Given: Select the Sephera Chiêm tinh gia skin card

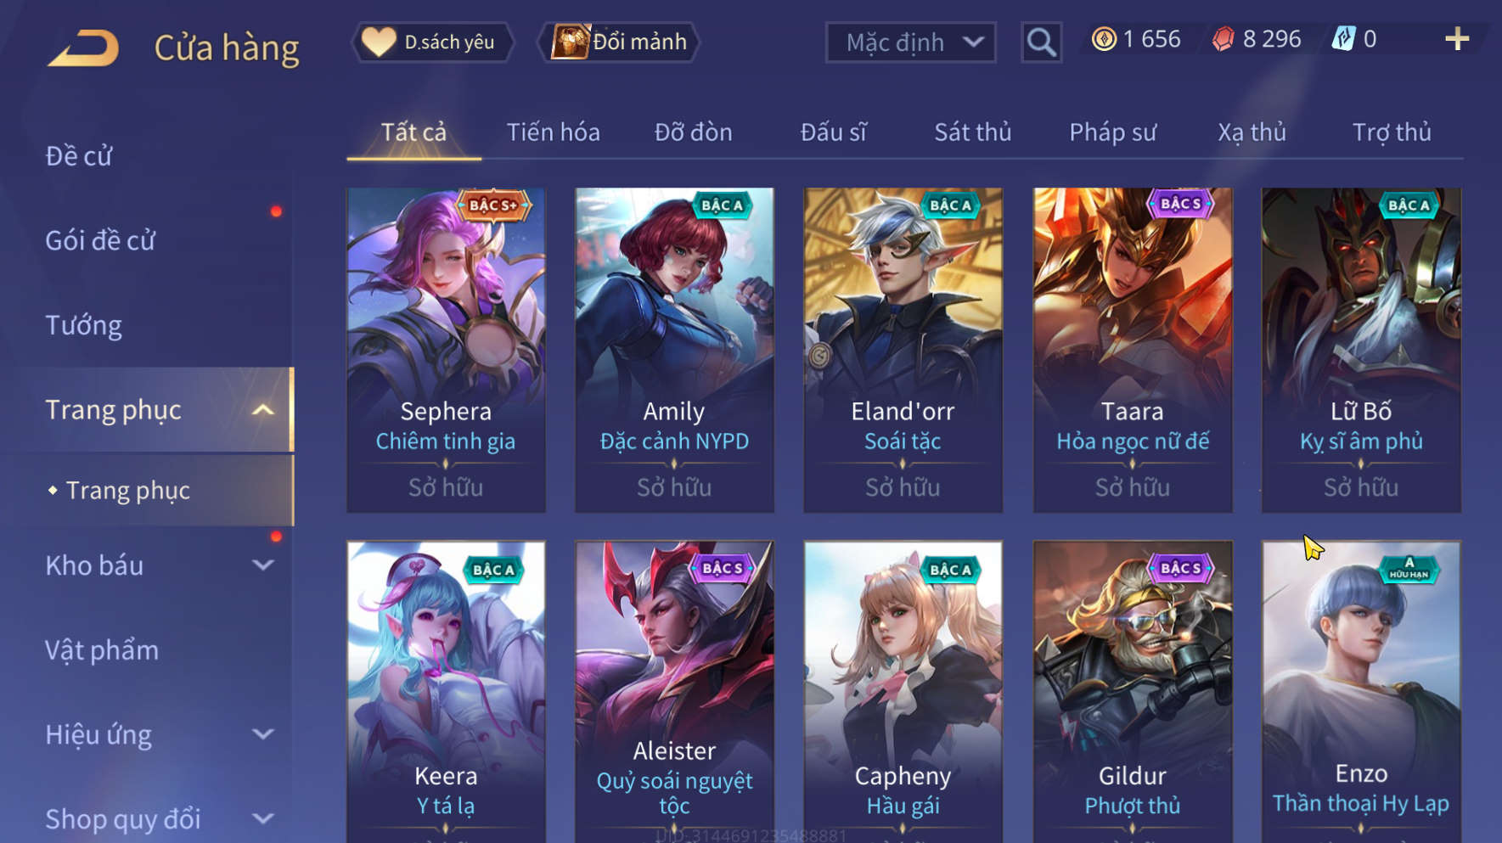Looking at the screenshot, I should point(446,350).
